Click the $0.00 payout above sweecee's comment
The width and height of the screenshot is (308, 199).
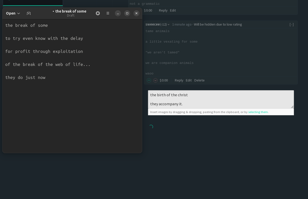pos(148,10)
